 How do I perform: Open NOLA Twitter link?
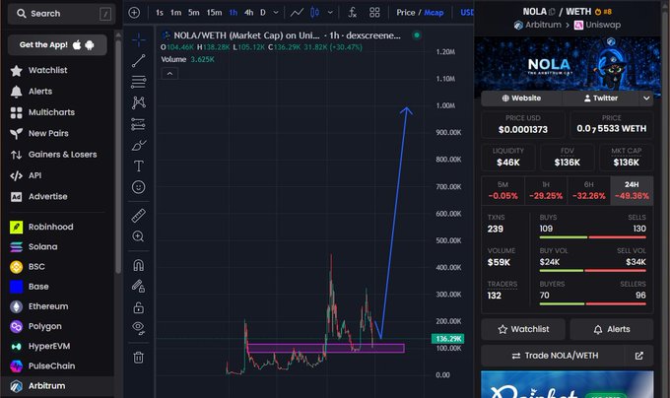(600, 99)
